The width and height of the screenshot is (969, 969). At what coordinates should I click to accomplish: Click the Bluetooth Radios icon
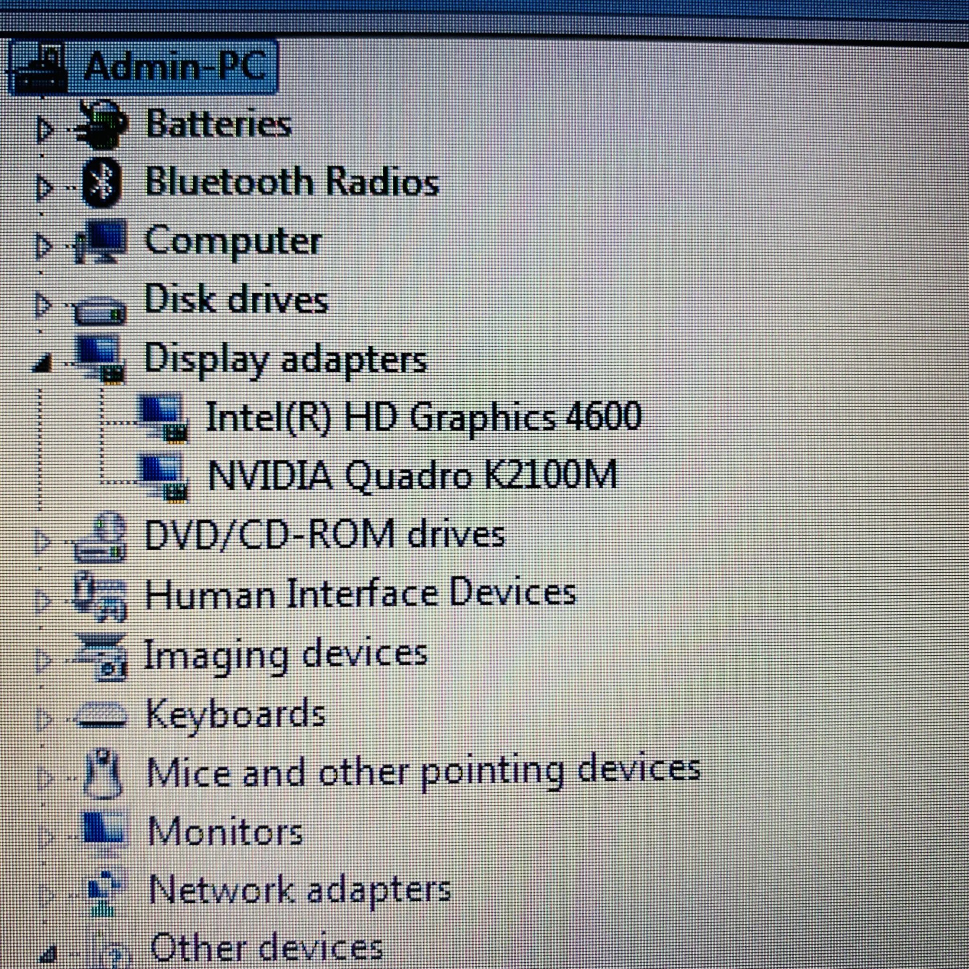pyautogui.click(x=102, y=183)
